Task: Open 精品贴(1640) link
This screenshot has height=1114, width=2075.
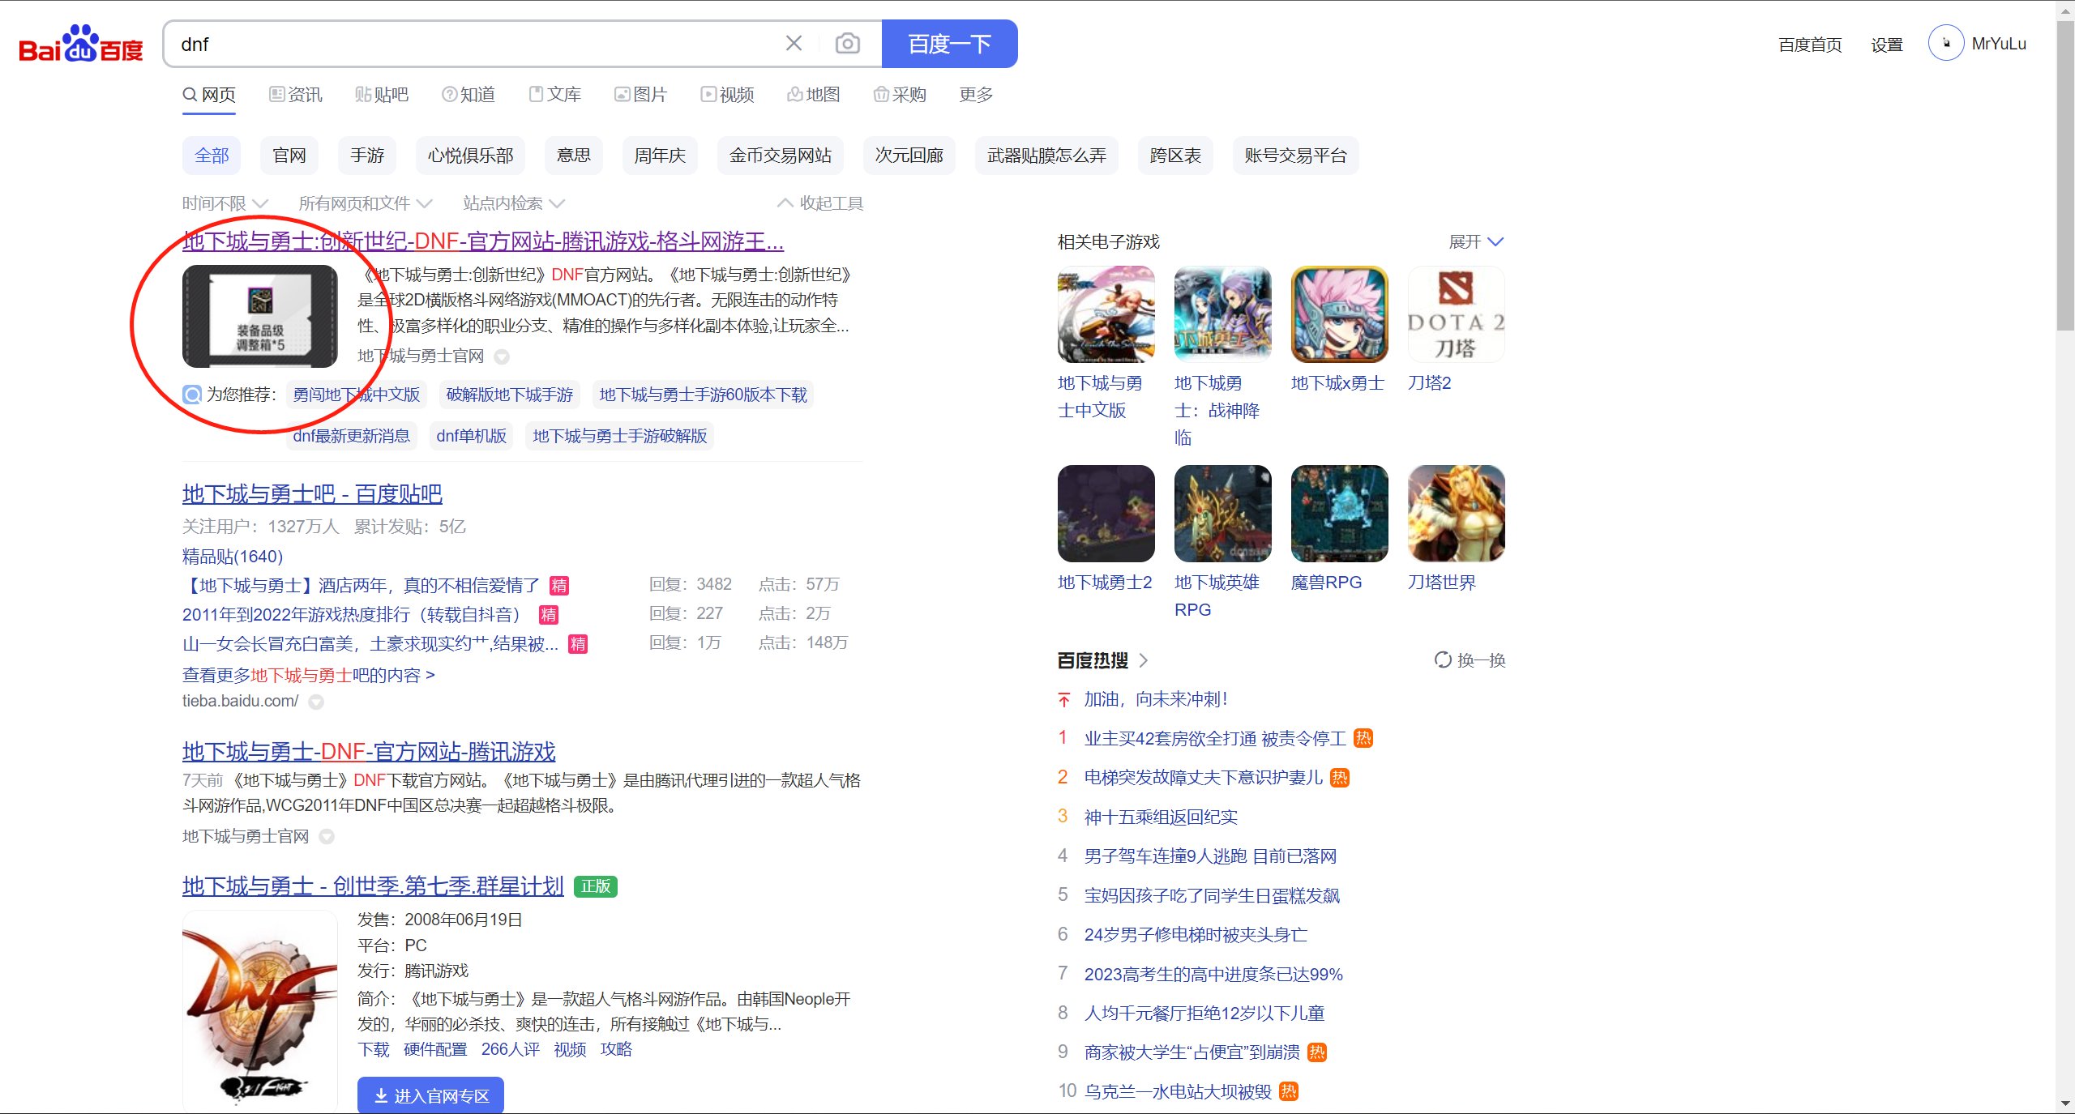Action: click(x=233, y=557)
